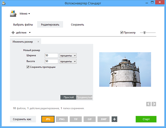Show the next preview image
Image resolution: width=166 pixels, height=128 pixels.
[154, 104]
